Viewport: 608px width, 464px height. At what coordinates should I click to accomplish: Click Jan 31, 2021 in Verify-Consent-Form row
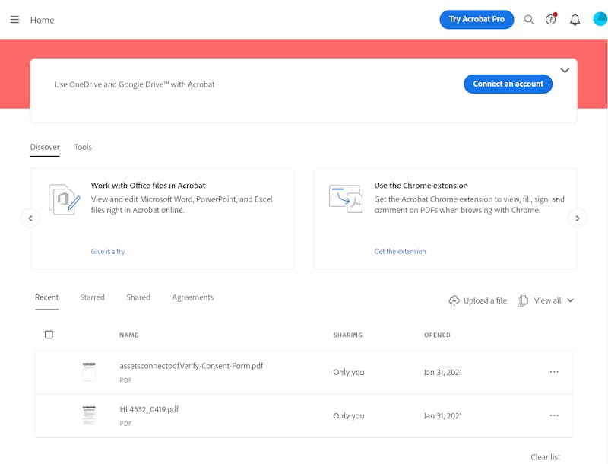(442, 372)
